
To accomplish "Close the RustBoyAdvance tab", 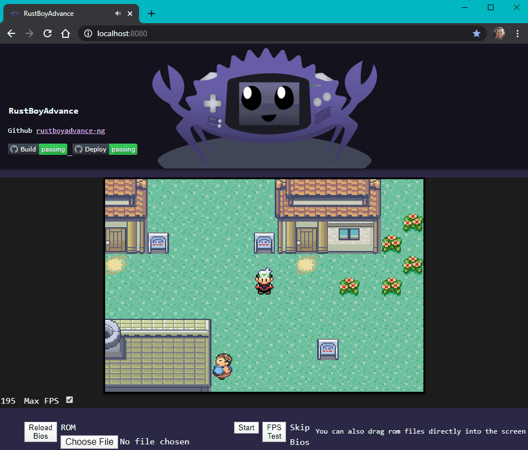I will coord(130,14).
